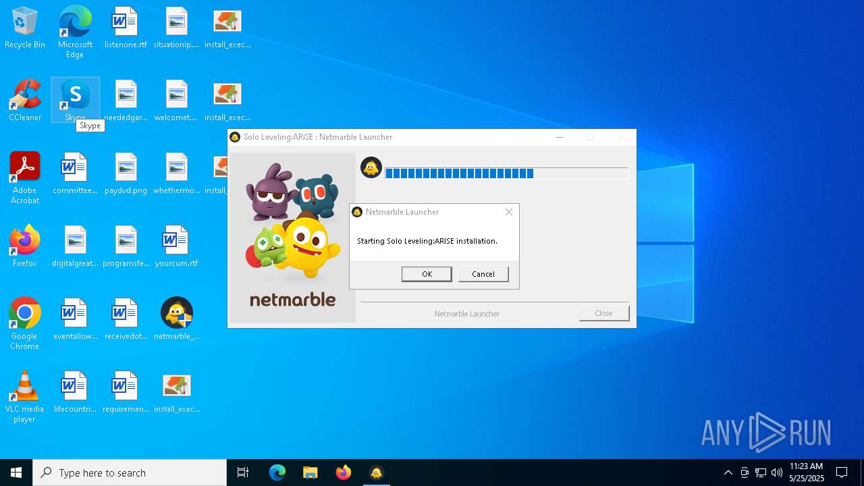This screenshot has width=864, height=486.
Task: Select the paydvd.png file
Action: pos(126,174)
